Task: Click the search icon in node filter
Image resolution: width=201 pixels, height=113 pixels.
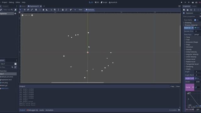Action: (x=12, y=10)
